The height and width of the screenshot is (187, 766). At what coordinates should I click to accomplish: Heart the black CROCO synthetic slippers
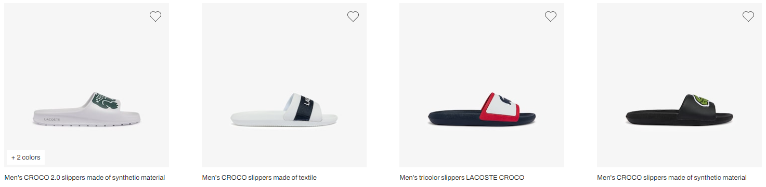748,17
